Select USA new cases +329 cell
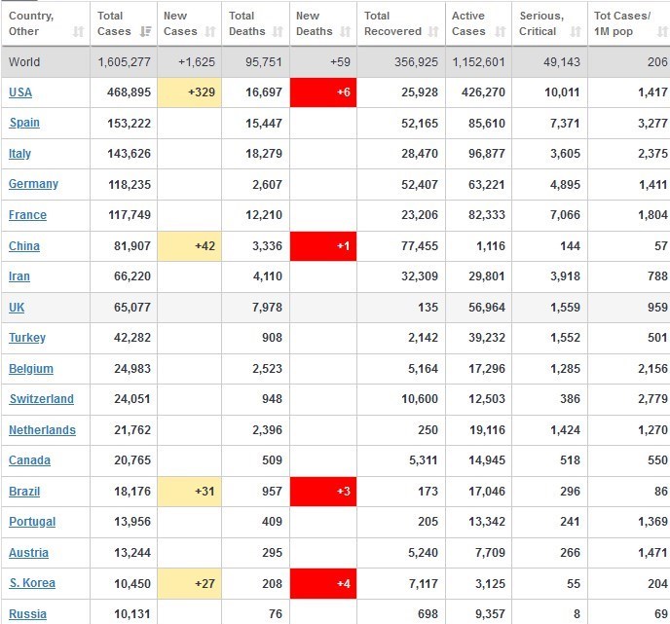Image resolution: width=670 pixels, height=624 pixels. click(190, 92)
